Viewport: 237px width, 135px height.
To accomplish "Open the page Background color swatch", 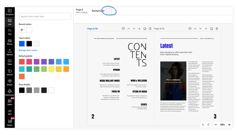I will tap(109, 11).
